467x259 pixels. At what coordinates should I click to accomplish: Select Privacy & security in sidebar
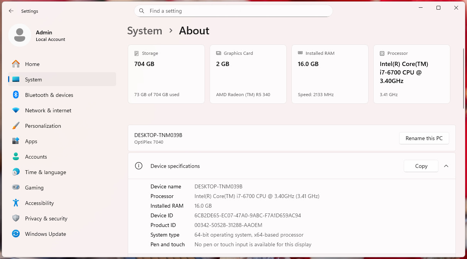[x=62, y=218]
